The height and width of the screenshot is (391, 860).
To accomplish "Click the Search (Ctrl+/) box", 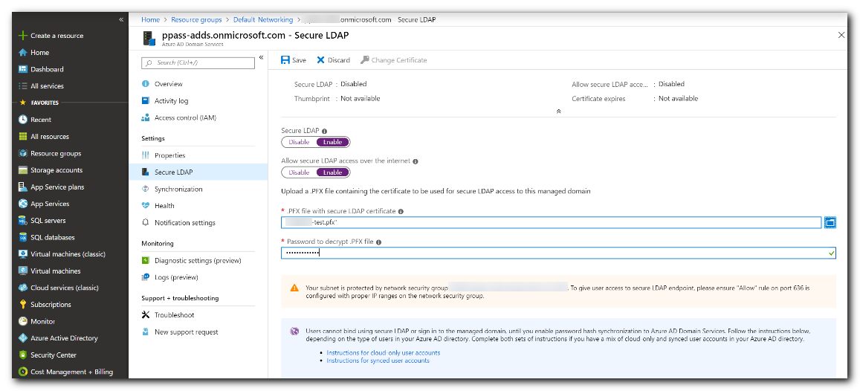I will click(198, 63).
